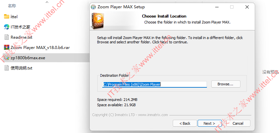The image size is (279, 133).
Task: Click the IT技术之家 shortcut icon
Action: 7,27
